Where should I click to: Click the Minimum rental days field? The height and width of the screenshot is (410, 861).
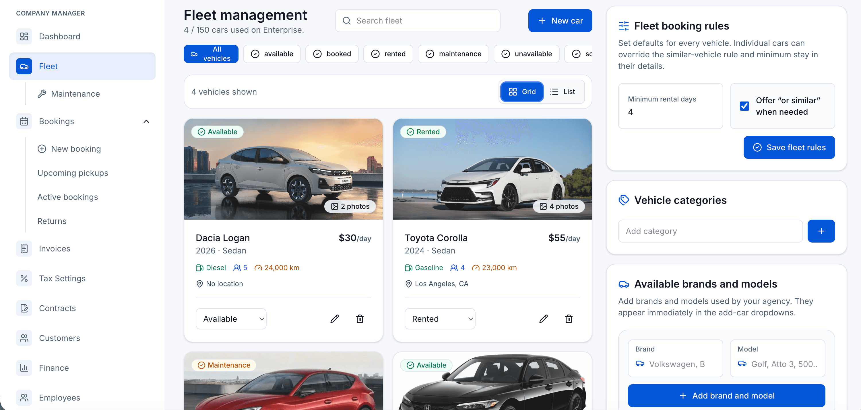point(670,106)
